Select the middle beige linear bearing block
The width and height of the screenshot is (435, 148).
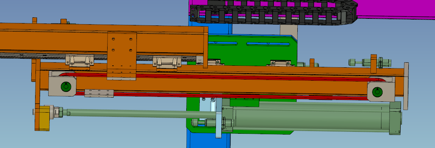(167, 62)
